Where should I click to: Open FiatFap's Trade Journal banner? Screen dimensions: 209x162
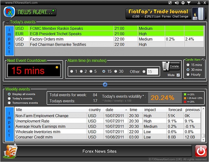tap(159, 14)
